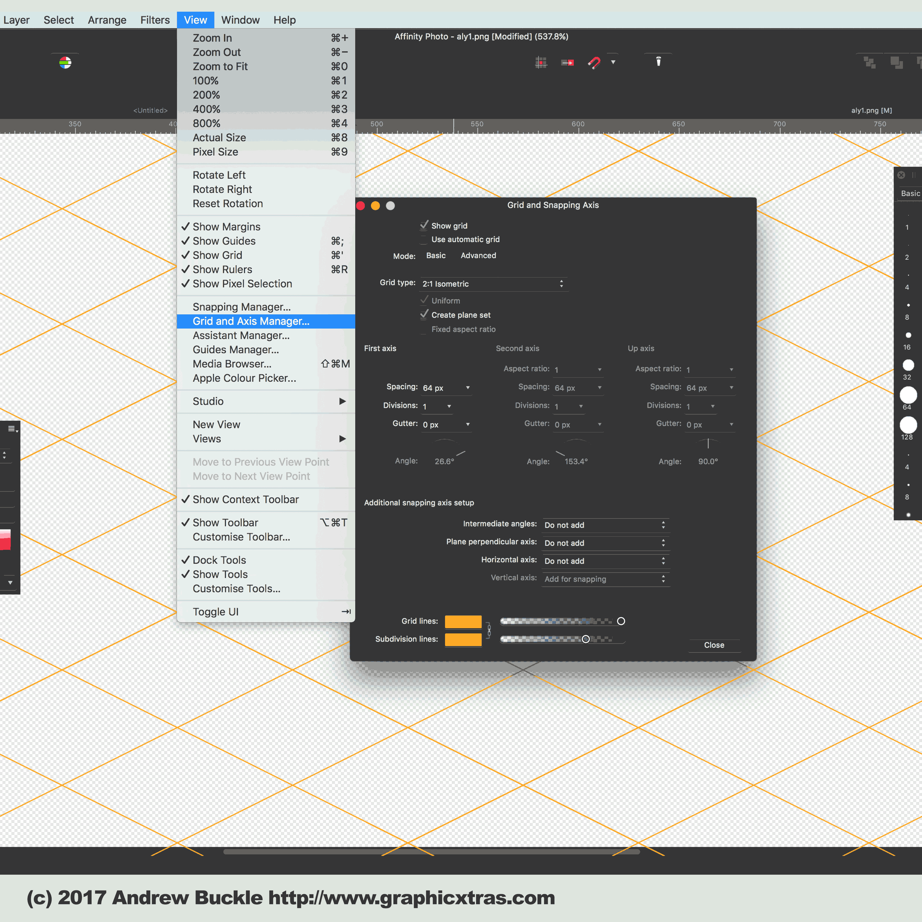Toggle Show Margins in the View menu

click(x=266, y=227)
